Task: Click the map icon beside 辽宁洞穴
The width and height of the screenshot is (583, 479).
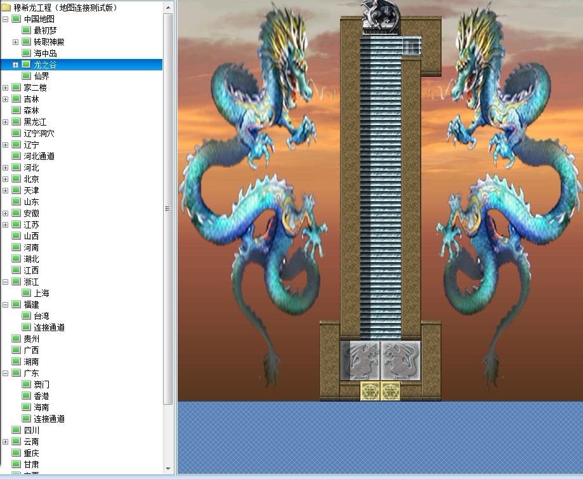Action: pyautogui.click(x=16, y=133)
